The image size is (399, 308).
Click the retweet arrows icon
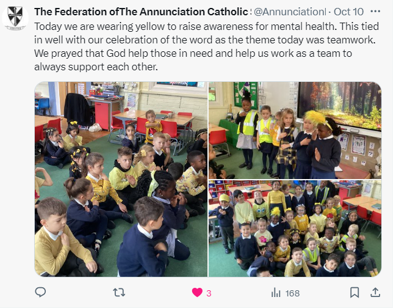point(119,293)
